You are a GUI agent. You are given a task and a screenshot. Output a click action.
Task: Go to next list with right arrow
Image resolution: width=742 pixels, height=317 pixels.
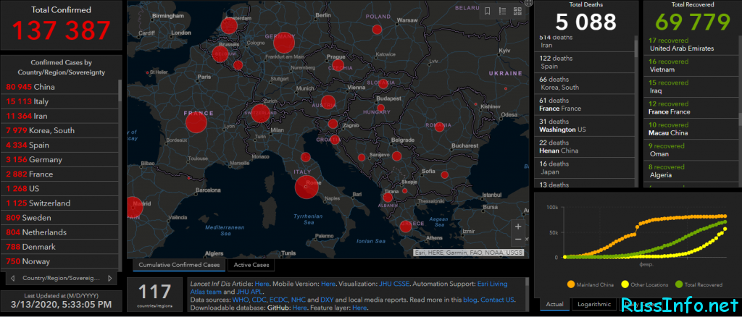click(110, 278)
